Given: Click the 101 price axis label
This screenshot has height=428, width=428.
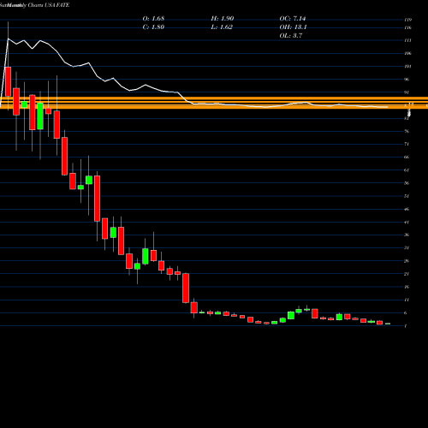Looking at the screenshot, I should (x=408, y=67).
